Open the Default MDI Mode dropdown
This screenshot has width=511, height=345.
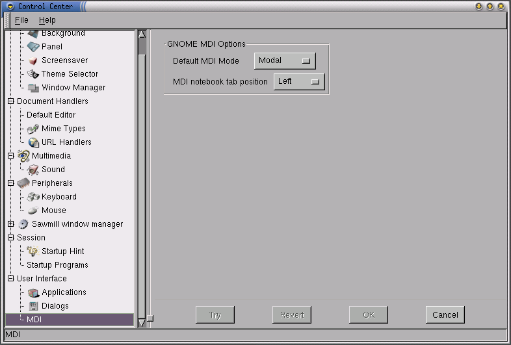[284, 61]
